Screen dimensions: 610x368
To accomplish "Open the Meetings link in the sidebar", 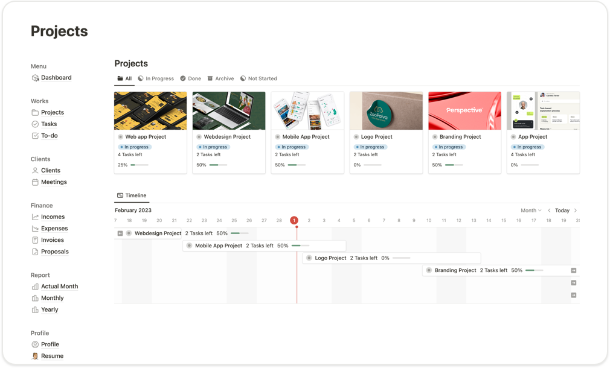I will 53,182.
